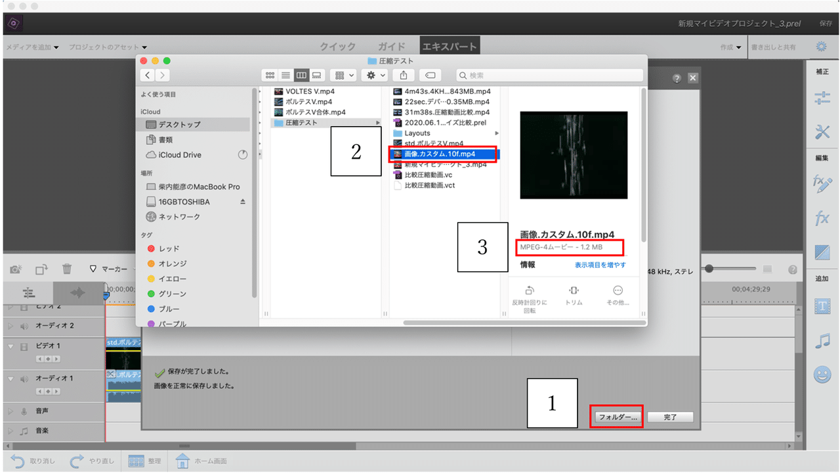Open the メディアを追加 dropdown
The image size is (840, 474).
point(32,47)
